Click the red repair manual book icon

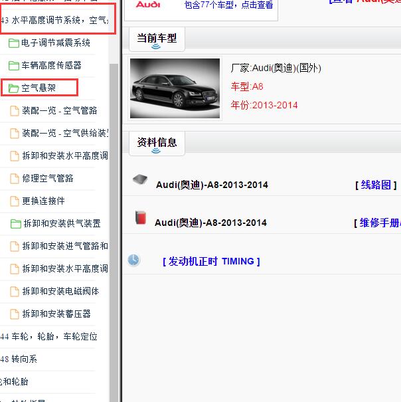point(140,217)
